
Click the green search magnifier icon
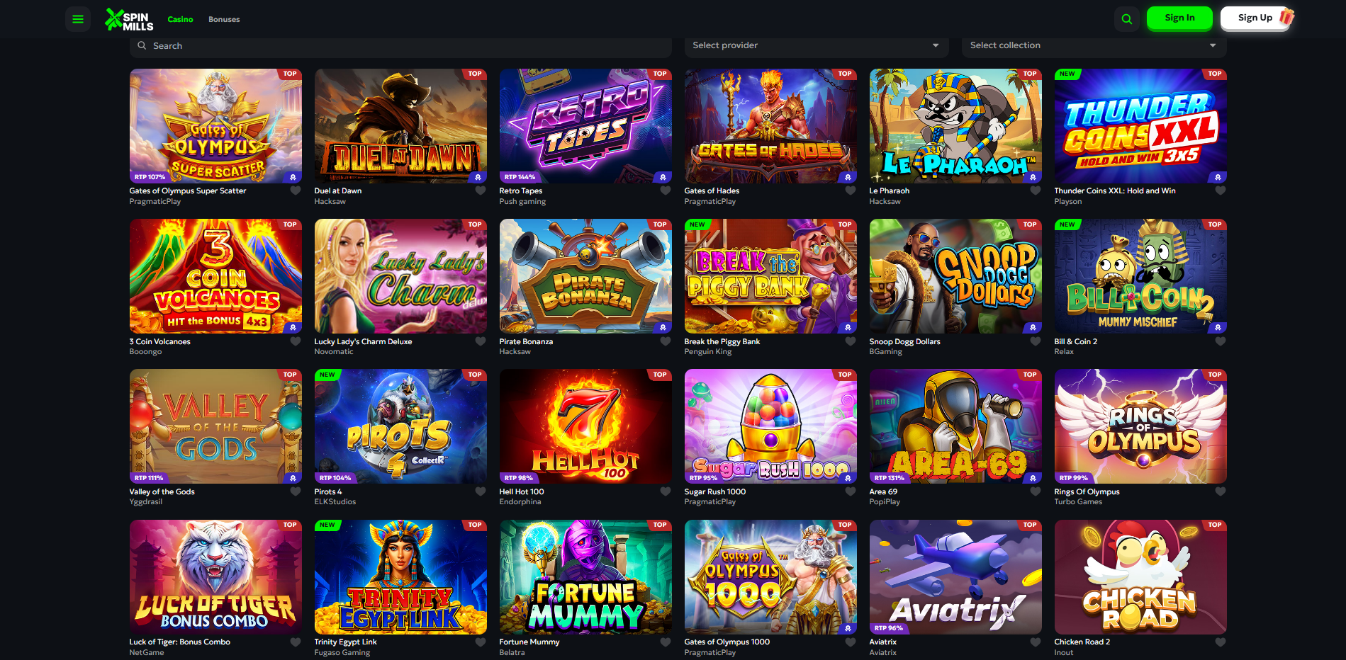[1127, 19]
